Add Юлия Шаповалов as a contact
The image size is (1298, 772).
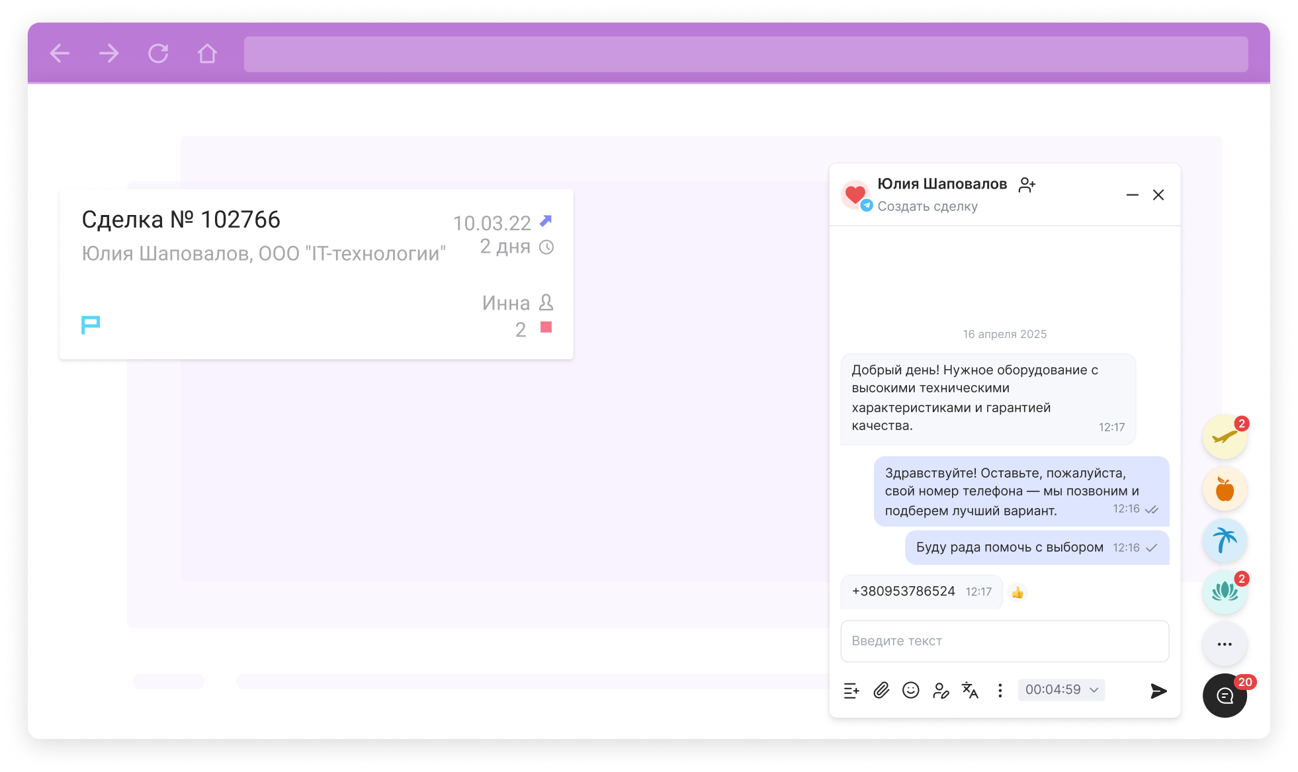point(1026,185)
